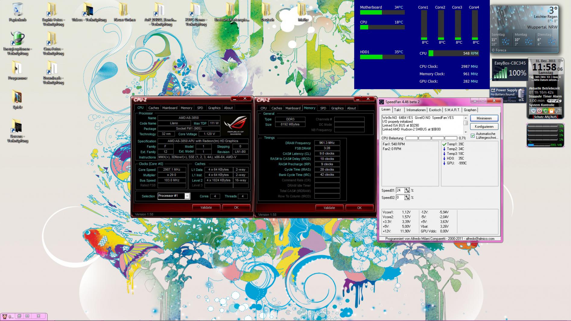Click the Minimieren button in SpeedFan
The image size is (571, 321).
(x=484, y=118)
